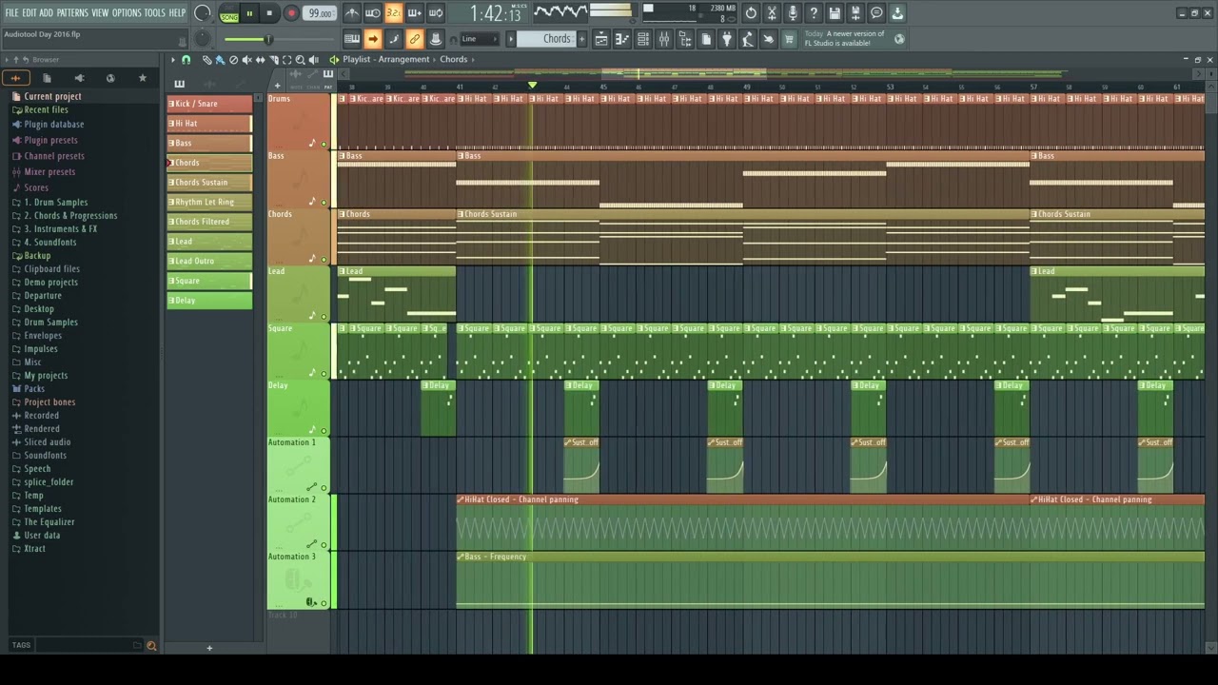The width and height of the screenshot is (1218, 685).
Task: Open the view playlist icon
Action: pyautogui.click(x=601, y=39)
